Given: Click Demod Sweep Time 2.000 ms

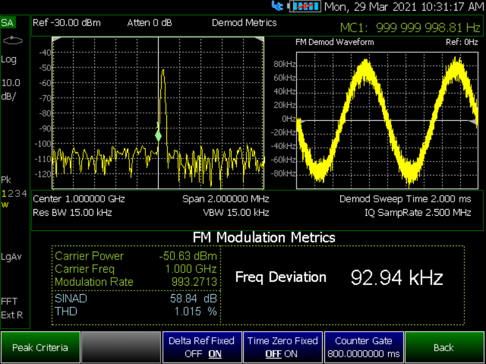Looking at the screenshot, I should [405, 199].
